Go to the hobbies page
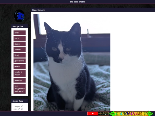The width and height of the screenshot is (155, 116). click(x=20, y=80)
